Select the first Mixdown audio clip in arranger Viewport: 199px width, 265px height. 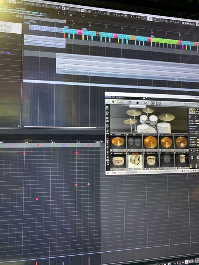[x=45, y=38]
